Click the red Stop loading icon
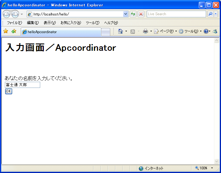The height and width of the screenshot is (173, 221). (x=141, y=14)
